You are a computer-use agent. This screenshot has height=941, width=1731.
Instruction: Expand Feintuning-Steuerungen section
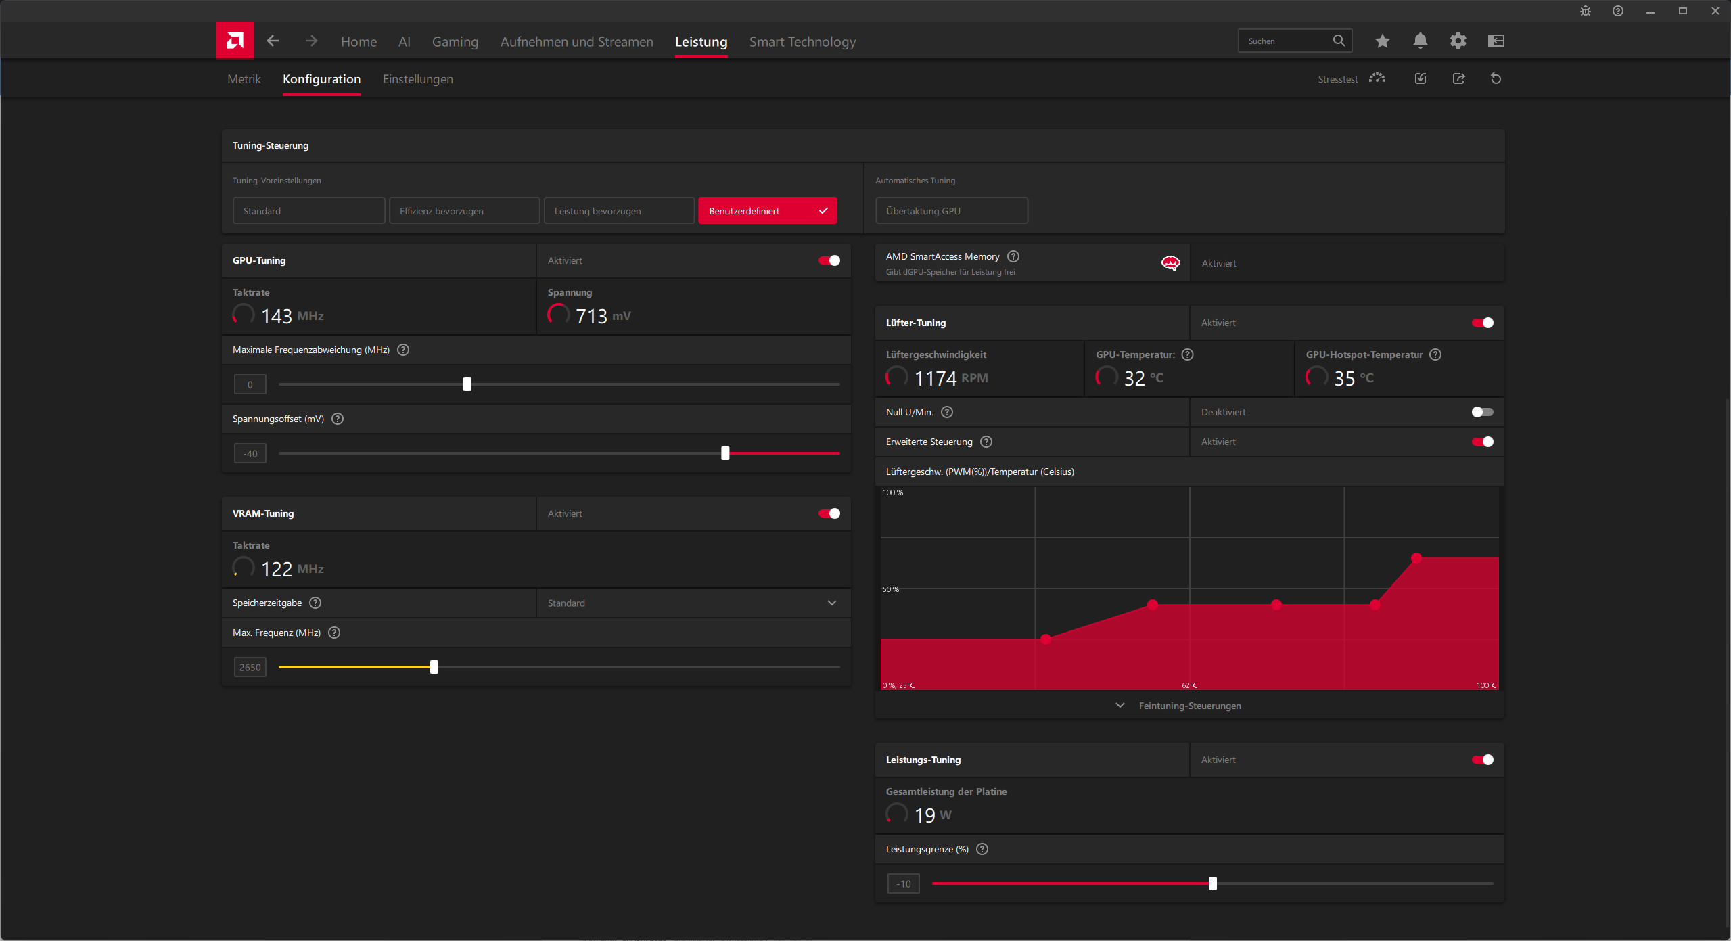[x=1188, y=706]
